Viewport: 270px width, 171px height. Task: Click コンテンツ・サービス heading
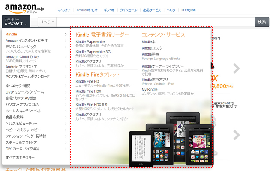pyautogui.click(x=163, y=35)
